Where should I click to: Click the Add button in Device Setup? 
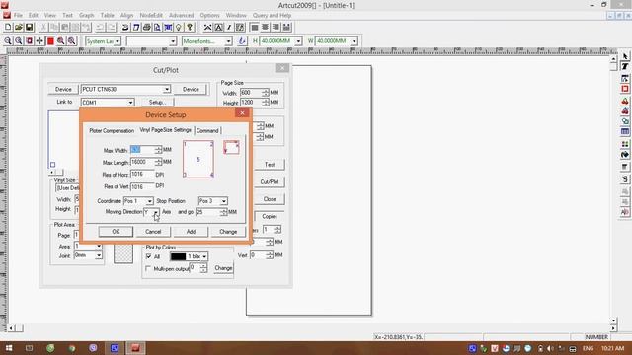point(191,232)
